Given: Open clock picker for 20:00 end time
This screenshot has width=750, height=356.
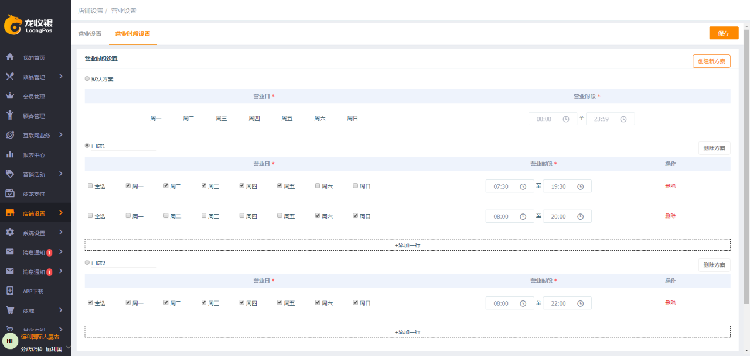Looking at the screenshot, I should pyautogui.click(x=580, y=216).
